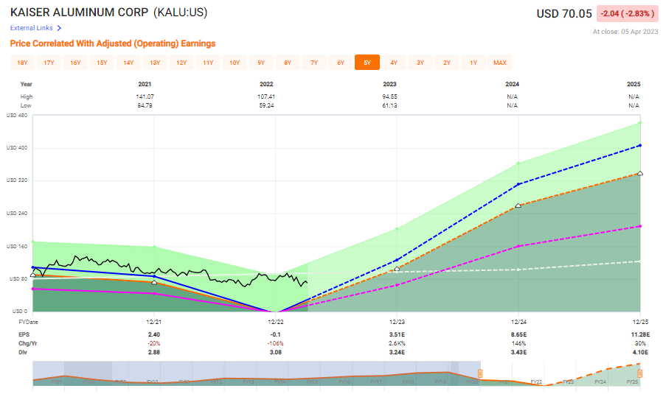The image size is (663, 394).
Task: Click the Price Correlated With Adjusted Earnings heading
Action: click(113, 43)
